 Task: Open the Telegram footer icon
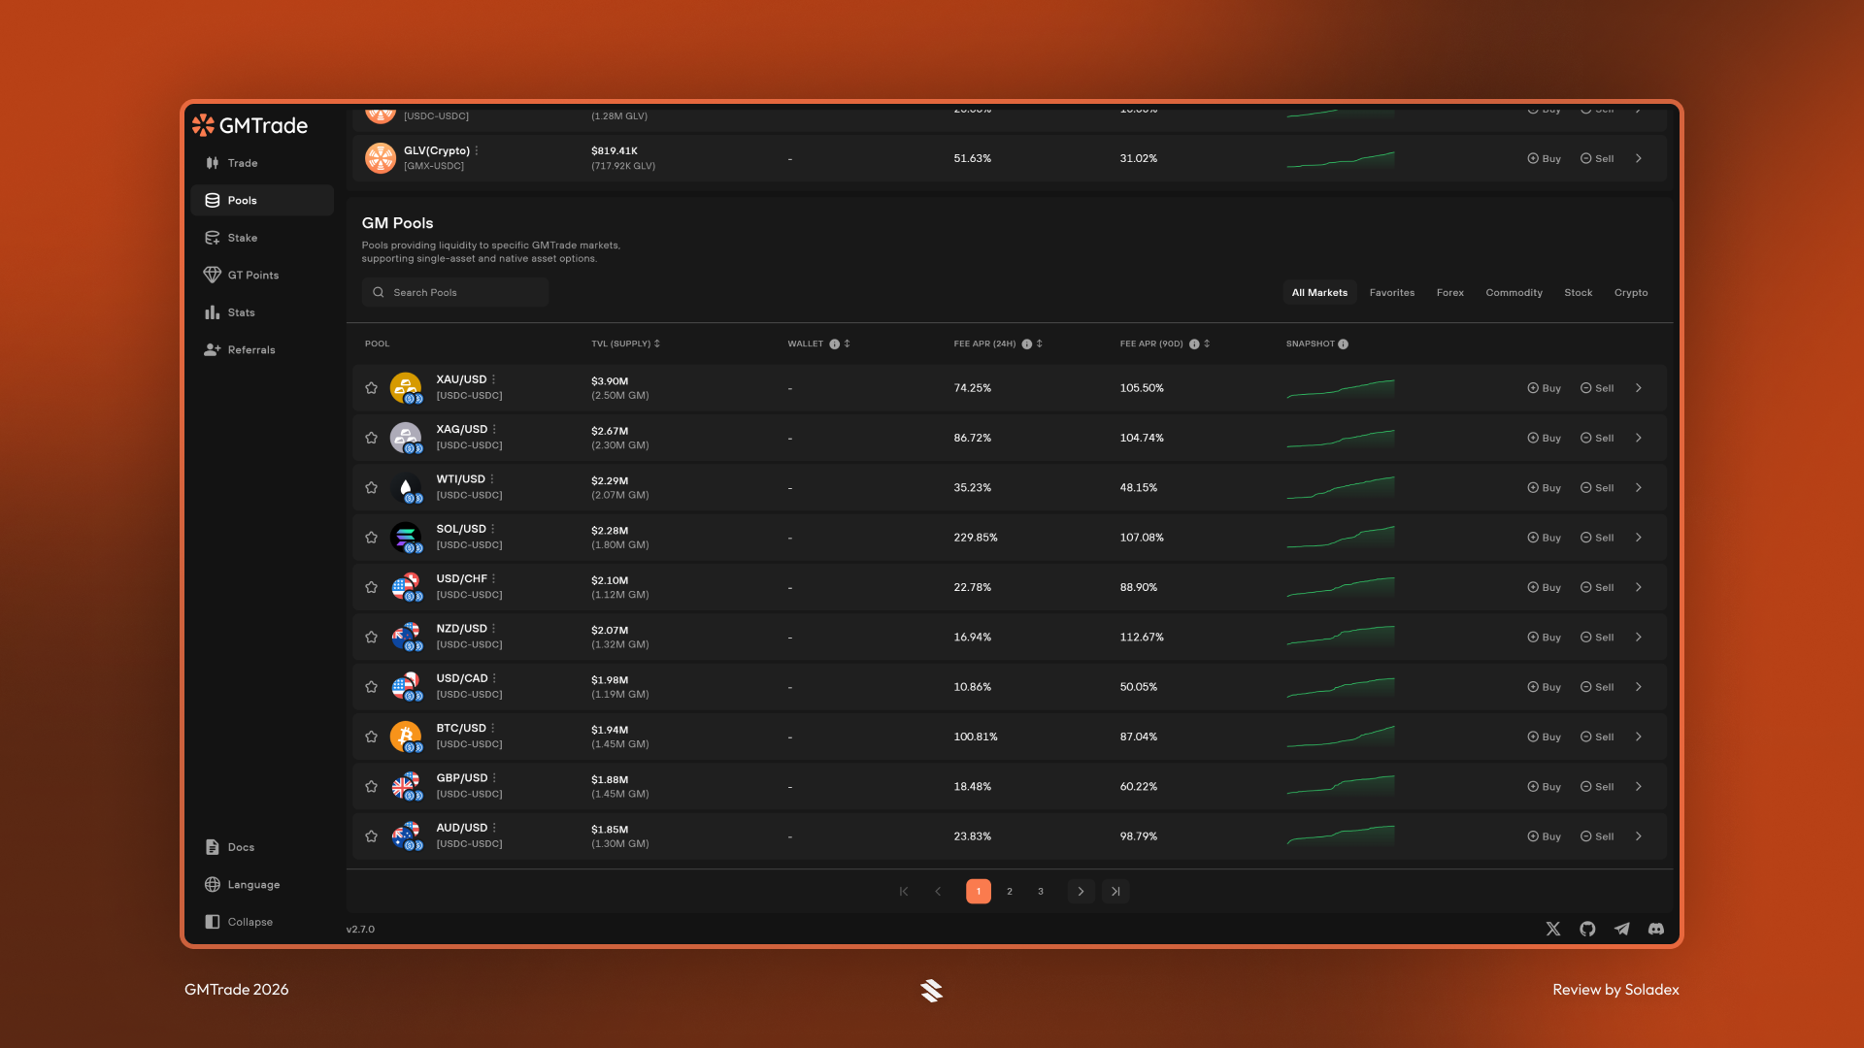[1622, 929]
